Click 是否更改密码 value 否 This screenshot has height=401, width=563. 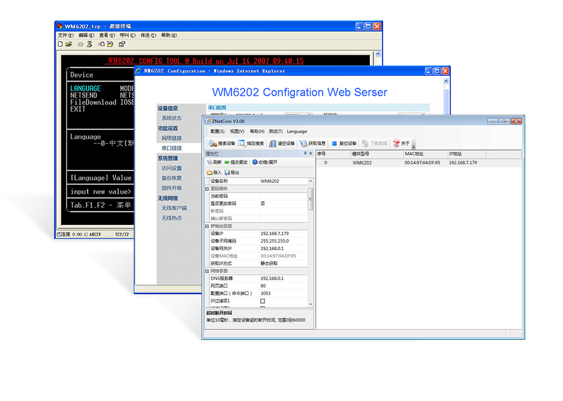[x=283, y=204]
